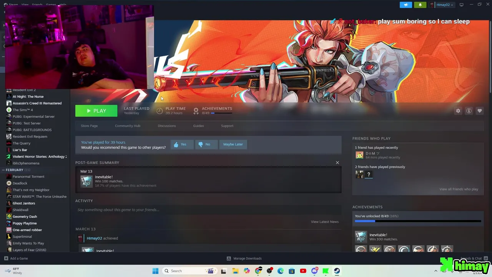Open Steam announcements megaphone icon

point(406,5)
